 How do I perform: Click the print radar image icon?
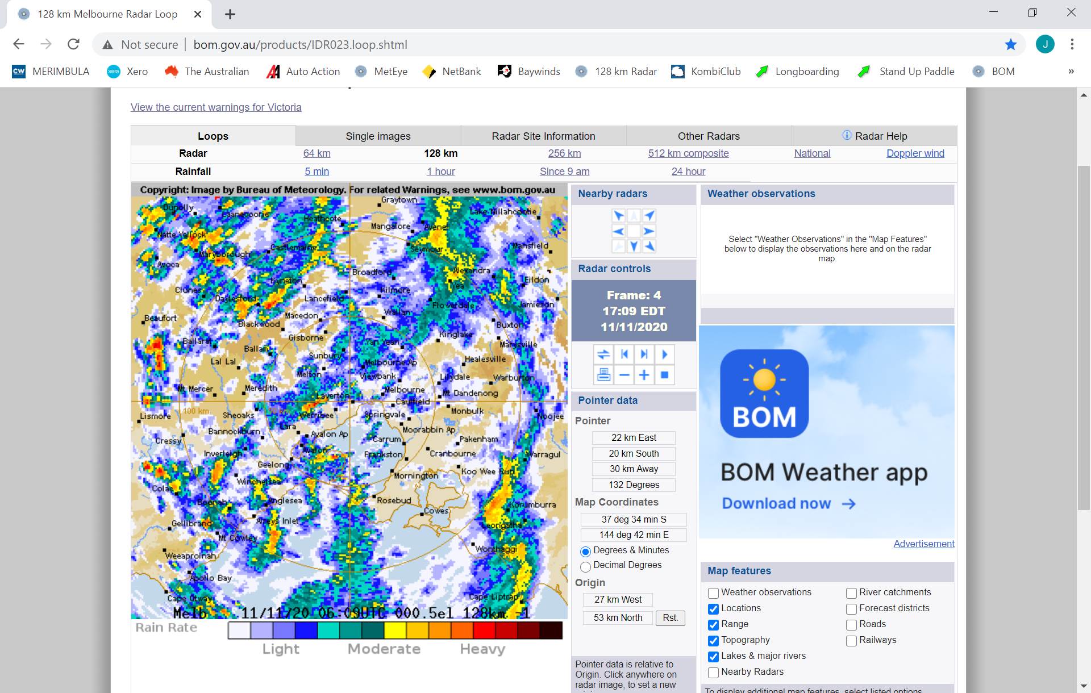pyautogui.click(x=603, y=375)
